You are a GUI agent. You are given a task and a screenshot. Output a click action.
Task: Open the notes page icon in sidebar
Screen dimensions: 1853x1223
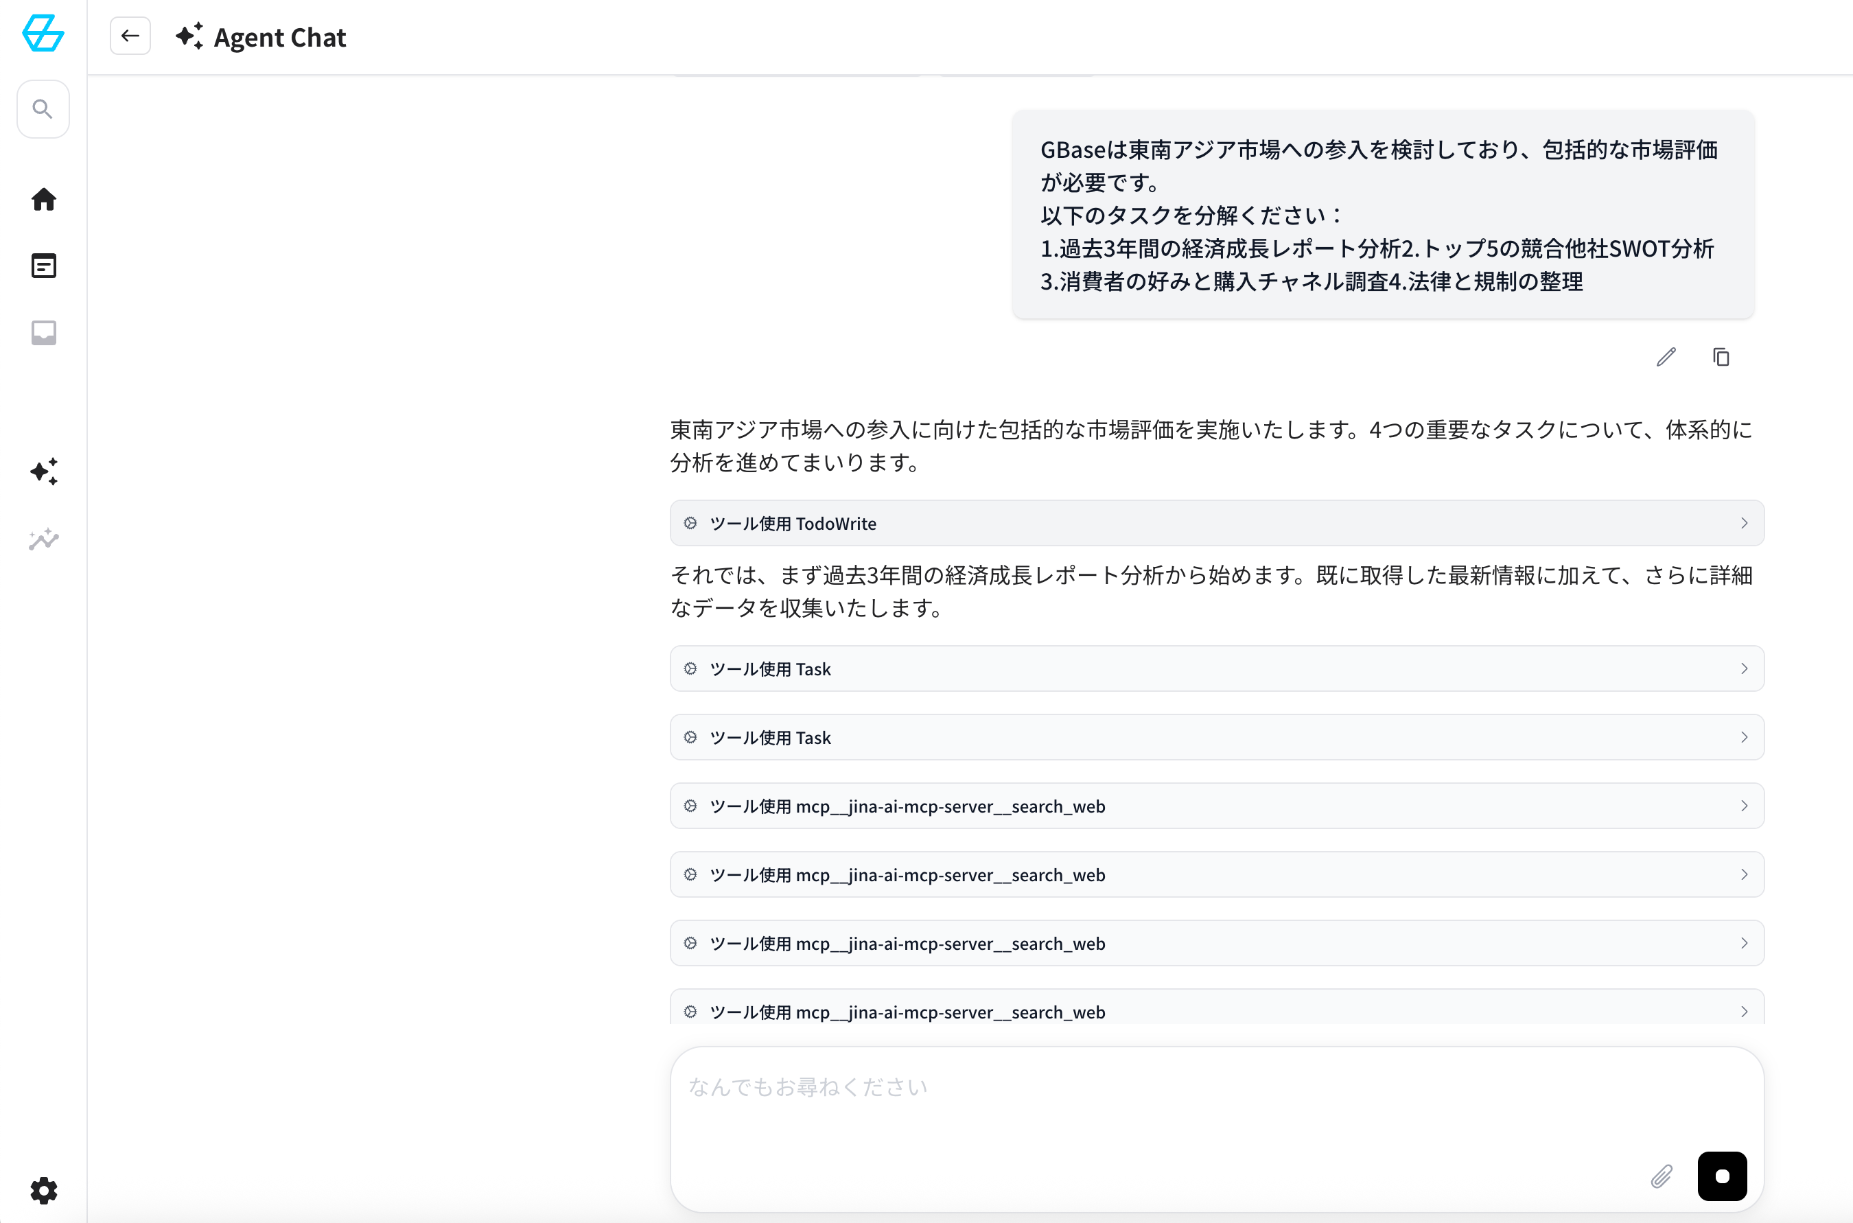(44, 266)
